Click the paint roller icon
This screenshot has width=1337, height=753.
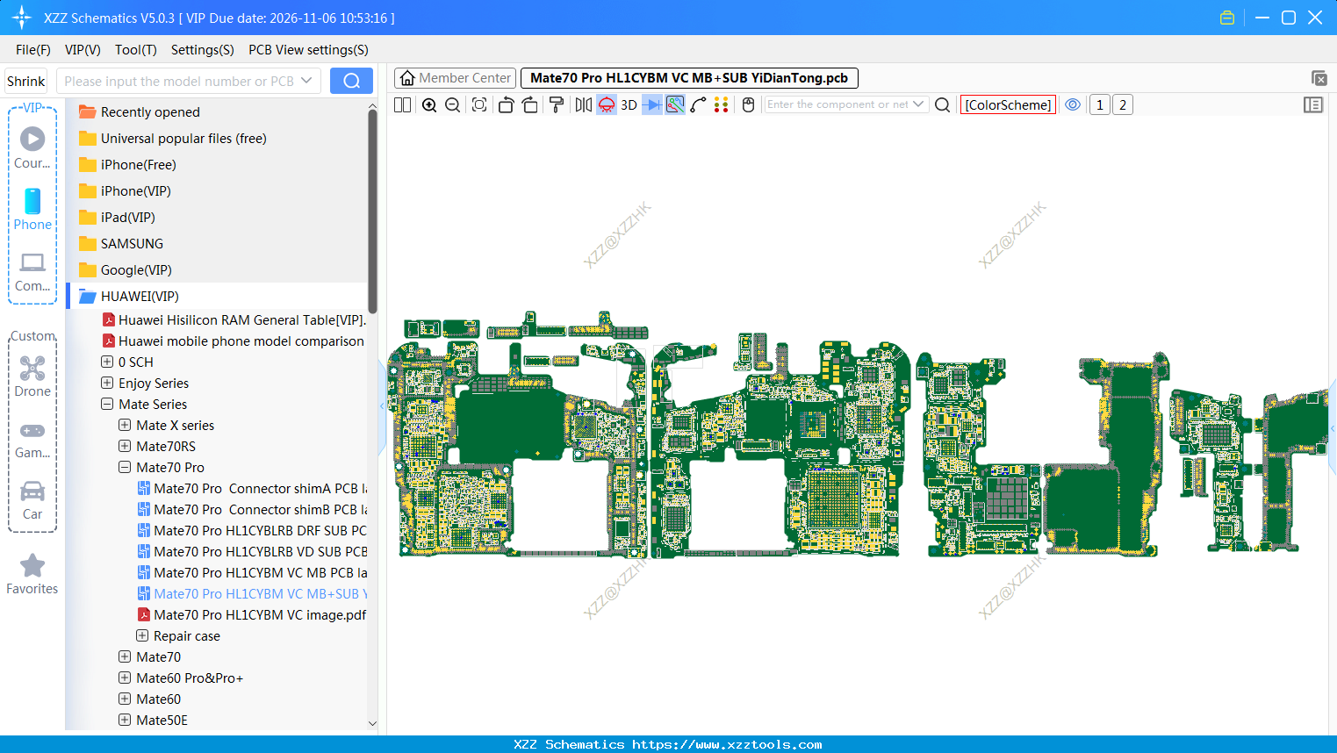556,105
